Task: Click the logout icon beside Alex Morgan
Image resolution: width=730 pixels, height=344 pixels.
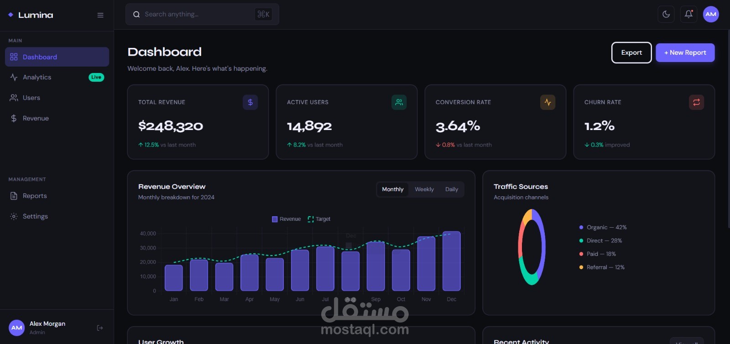Action: 100,328
